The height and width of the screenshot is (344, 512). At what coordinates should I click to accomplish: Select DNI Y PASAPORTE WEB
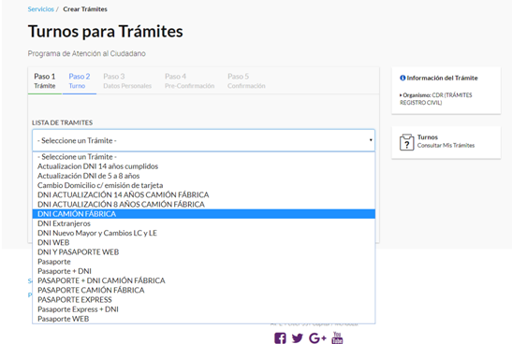click(x=204, y=251)
